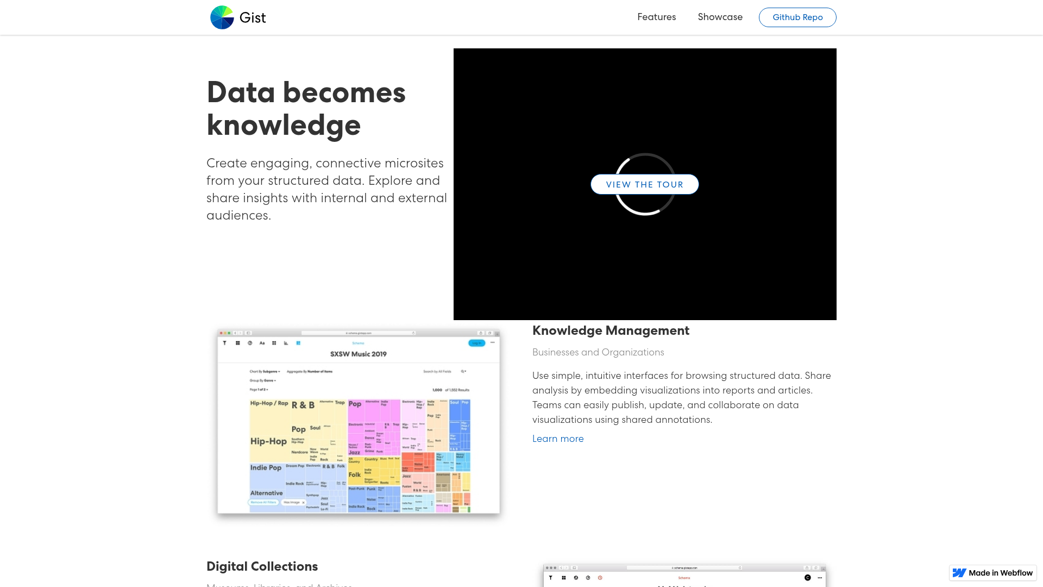Click the Log In button in the screenshot
Screen dimensions: 1043x587
point(476,343)
